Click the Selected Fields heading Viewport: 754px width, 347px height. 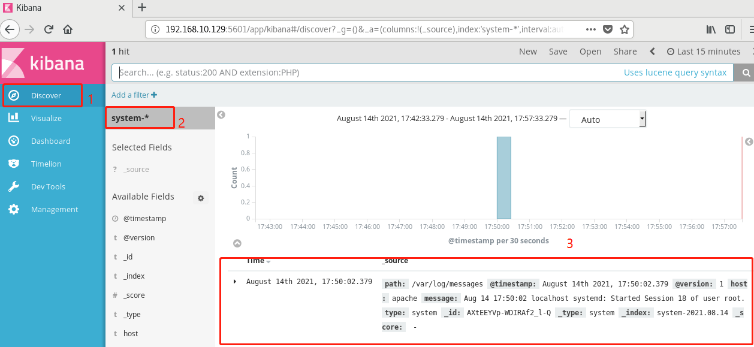point(142,147)
